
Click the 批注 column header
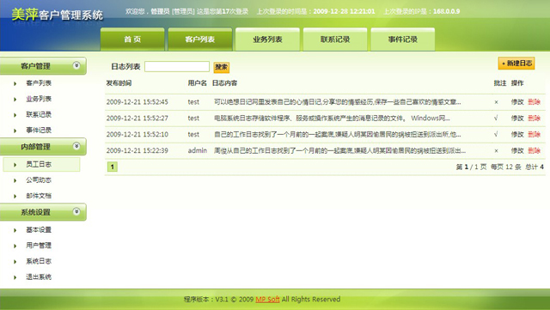pyautogui.click(x=500, y=83)
